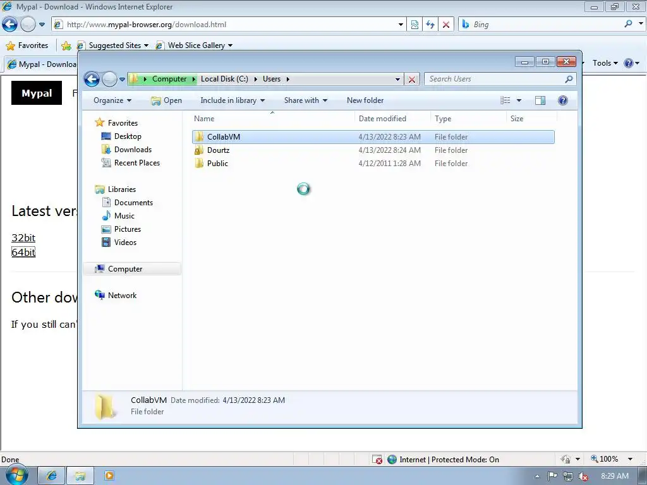This screenshot has width=647, height=485.
Task: Click the 32bit download link
Action: 23,237
